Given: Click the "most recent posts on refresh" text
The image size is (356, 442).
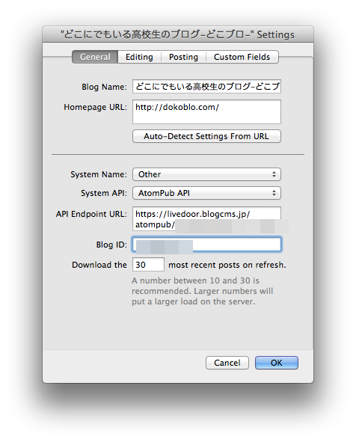Looking at the screenshot, I should (227, 265).
